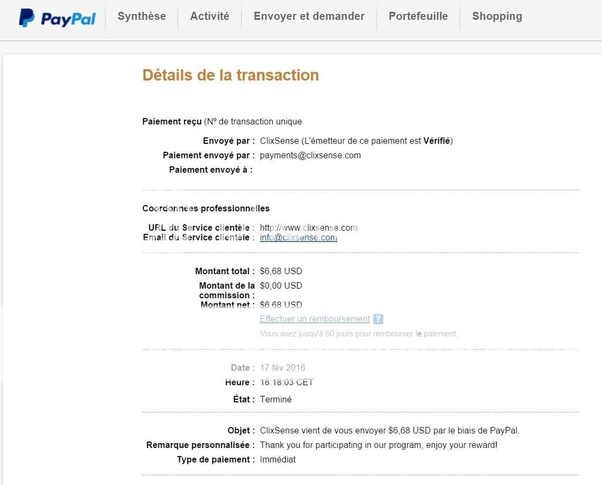Select the Portefeuille navigation item
The width and height of the screenshot is (602, 485).
[418, 16]
